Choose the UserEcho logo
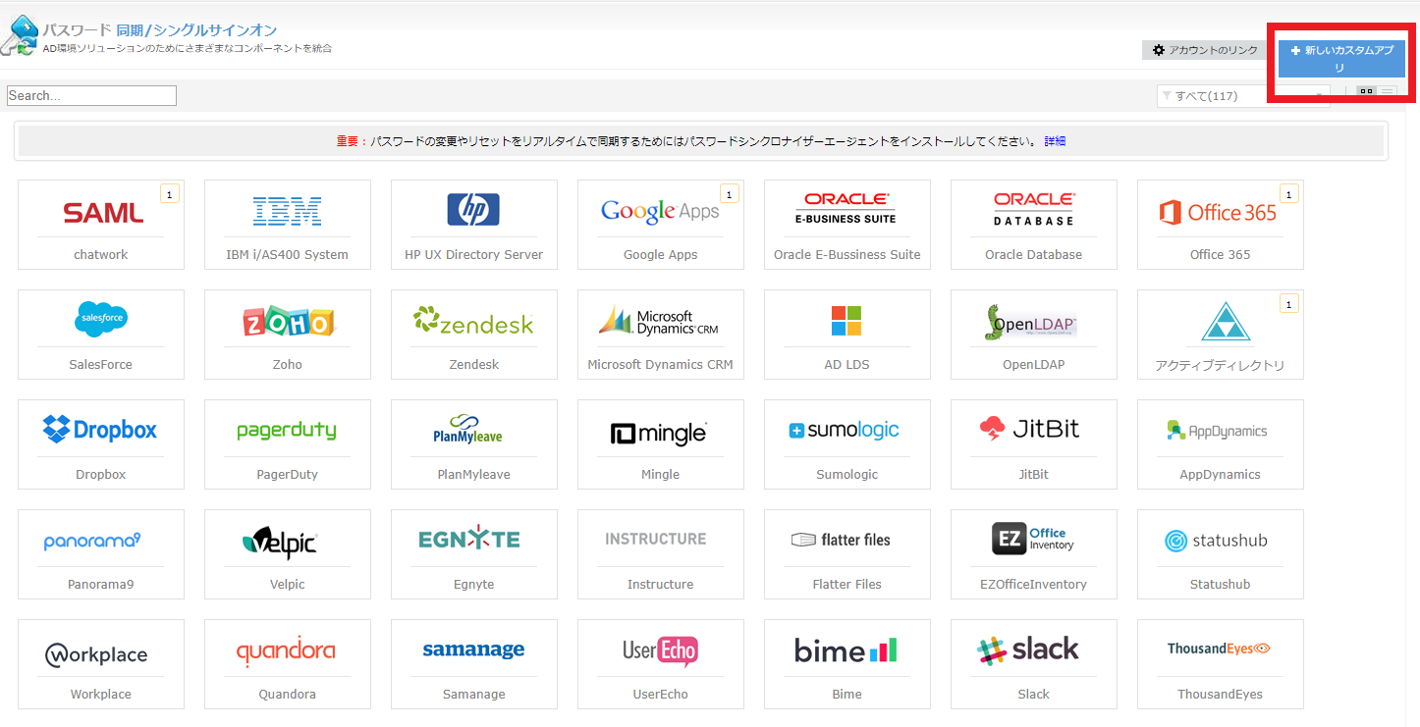 coord(660,651)
